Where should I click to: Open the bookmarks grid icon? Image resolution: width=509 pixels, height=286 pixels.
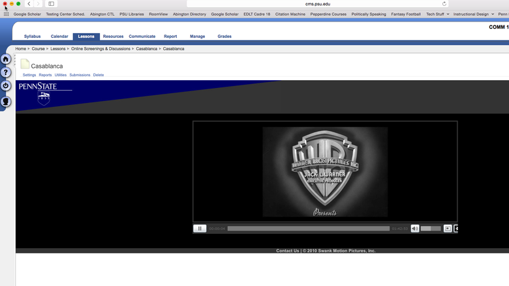pyautogui.click(x=6, y=14)
